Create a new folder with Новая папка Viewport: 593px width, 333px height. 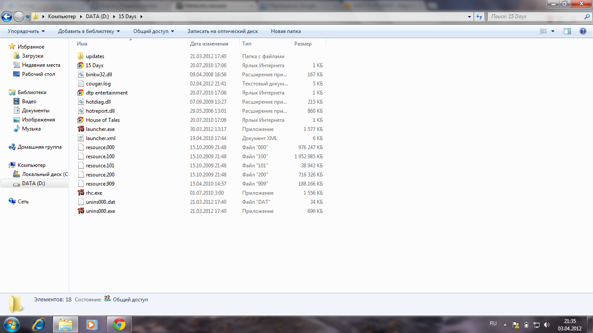coord(286,31)
